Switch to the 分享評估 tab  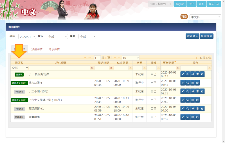(54, 49)
